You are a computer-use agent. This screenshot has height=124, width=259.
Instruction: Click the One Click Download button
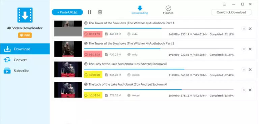pos(231,12)
